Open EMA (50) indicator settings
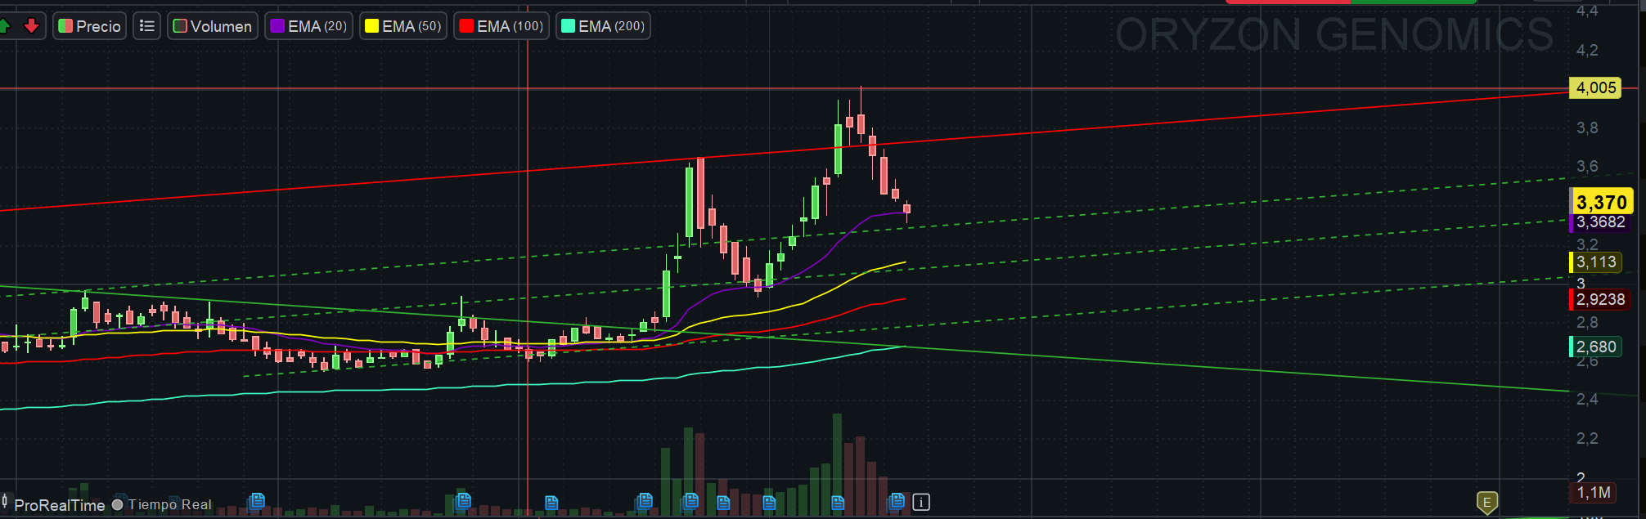The width and height of the screenshot is (1646, 519). point(404,26)
